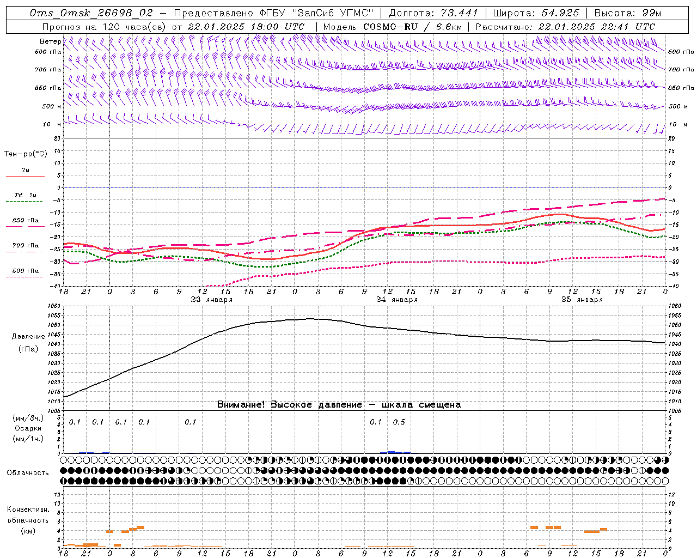The width and height of the screenshot is (697, 558).
Task: Click the Долгота: 73.441 header field
Action: click(x=433, y=13)
